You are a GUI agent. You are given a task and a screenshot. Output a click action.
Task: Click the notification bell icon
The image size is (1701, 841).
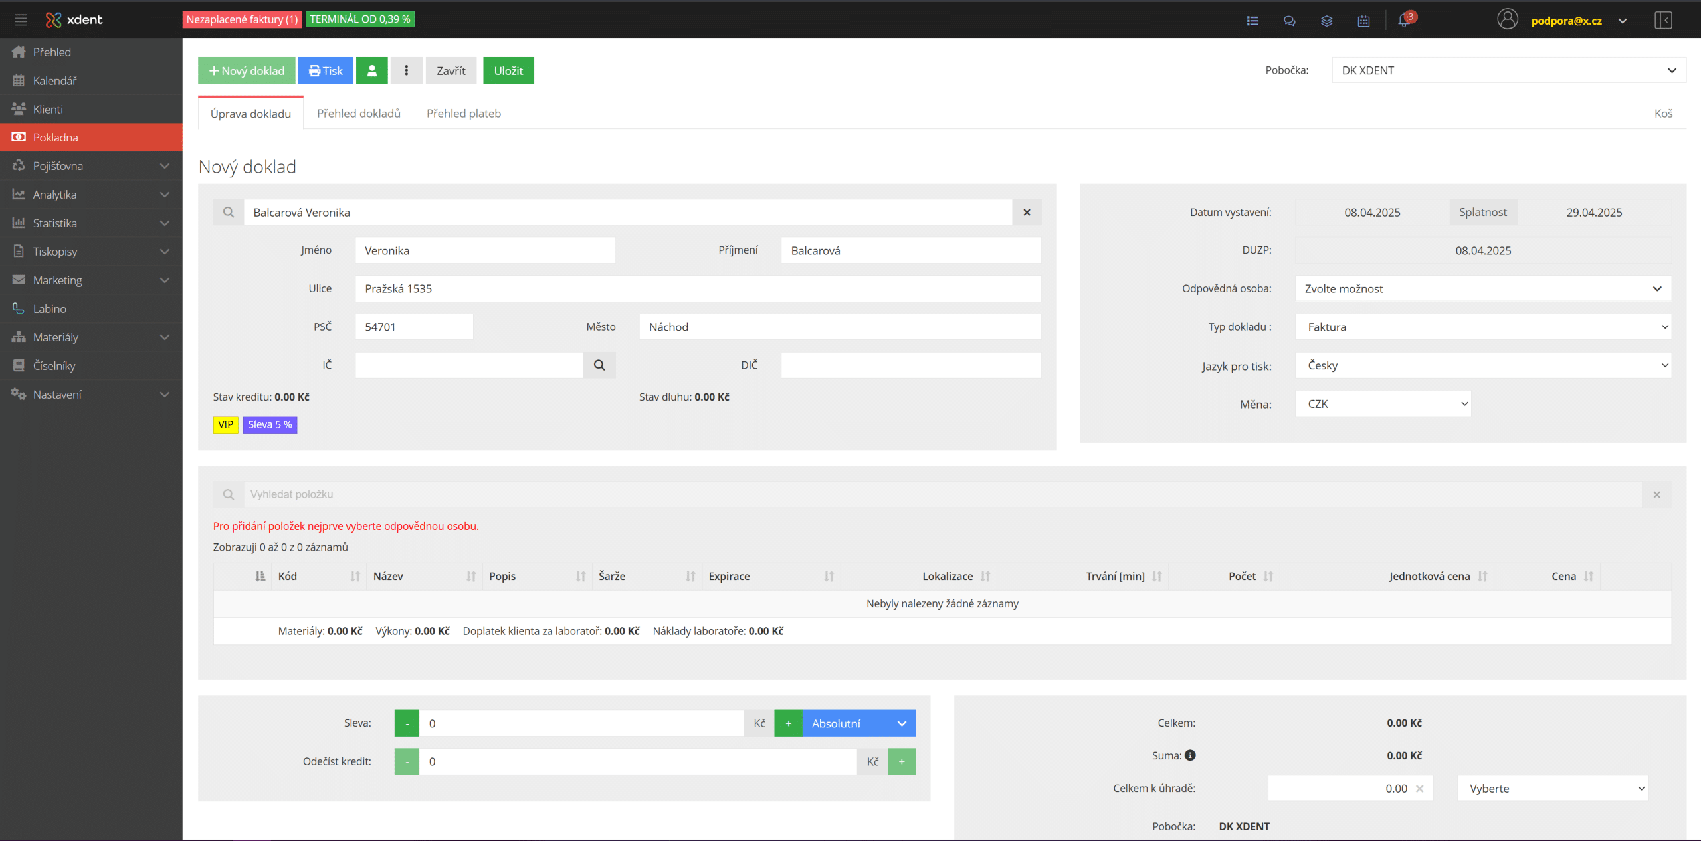pyautogui.click(x=1403, y=21)
